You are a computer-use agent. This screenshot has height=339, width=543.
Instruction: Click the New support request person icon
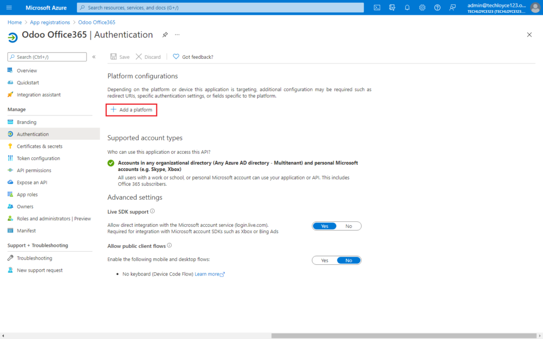point(10,270)
